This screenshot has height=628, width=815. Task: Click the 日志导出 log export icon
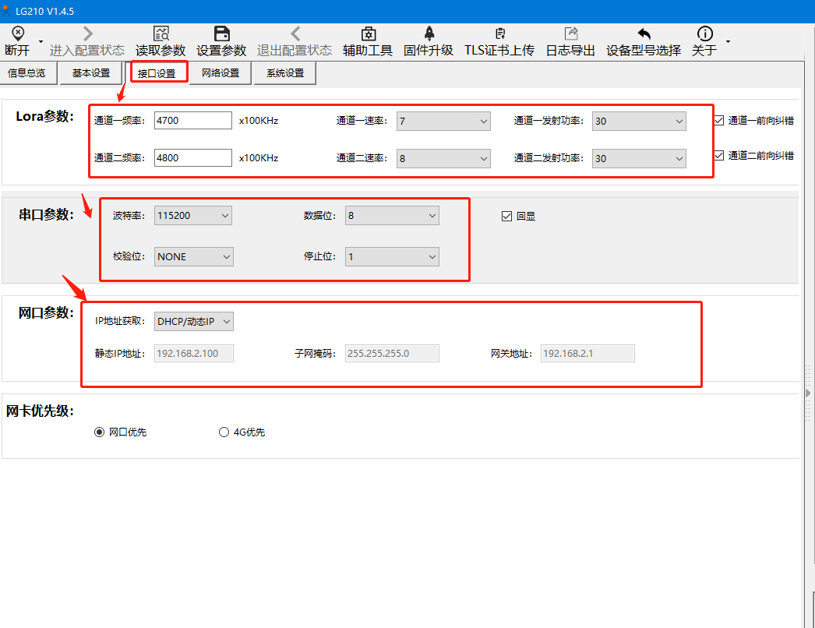(x=570, y=34)
